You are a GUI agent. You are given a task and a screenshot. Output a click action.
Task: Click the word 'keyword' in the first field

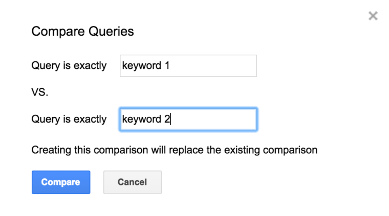142,66
